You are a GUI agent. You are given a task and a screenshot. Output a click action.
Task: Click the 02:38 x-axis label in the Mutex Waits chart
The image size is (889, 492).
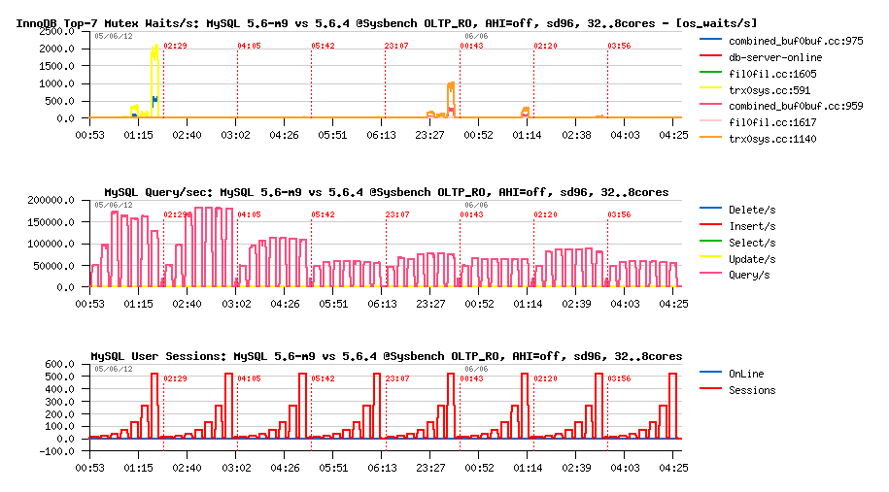tap(576, 135)
